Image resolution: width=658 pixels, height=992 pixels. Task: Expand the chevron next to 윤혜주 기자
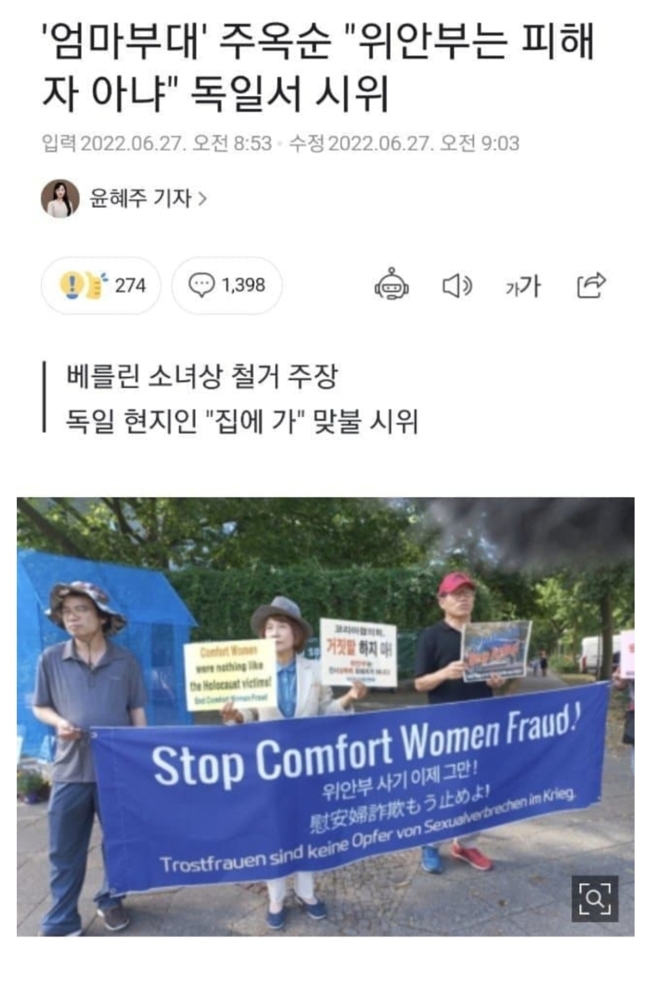(x=202, y=198)
